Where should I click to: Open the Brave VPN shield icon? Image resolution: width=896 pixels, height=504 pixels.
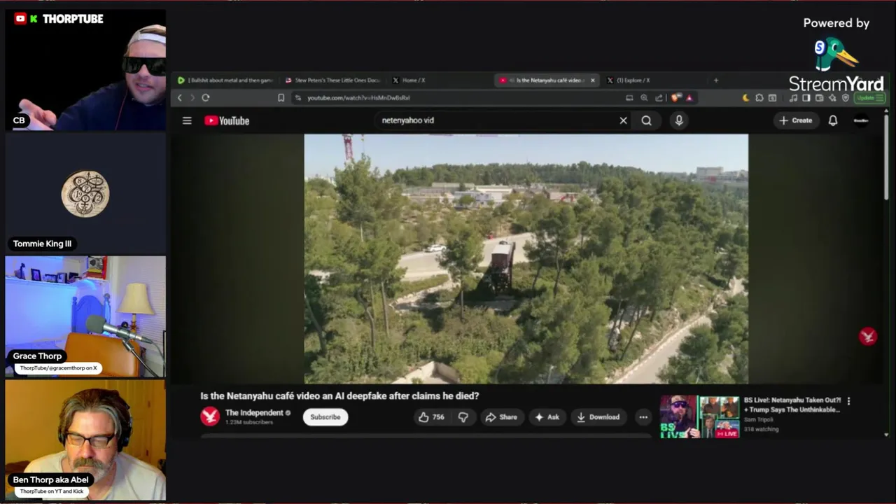(846, 98)
